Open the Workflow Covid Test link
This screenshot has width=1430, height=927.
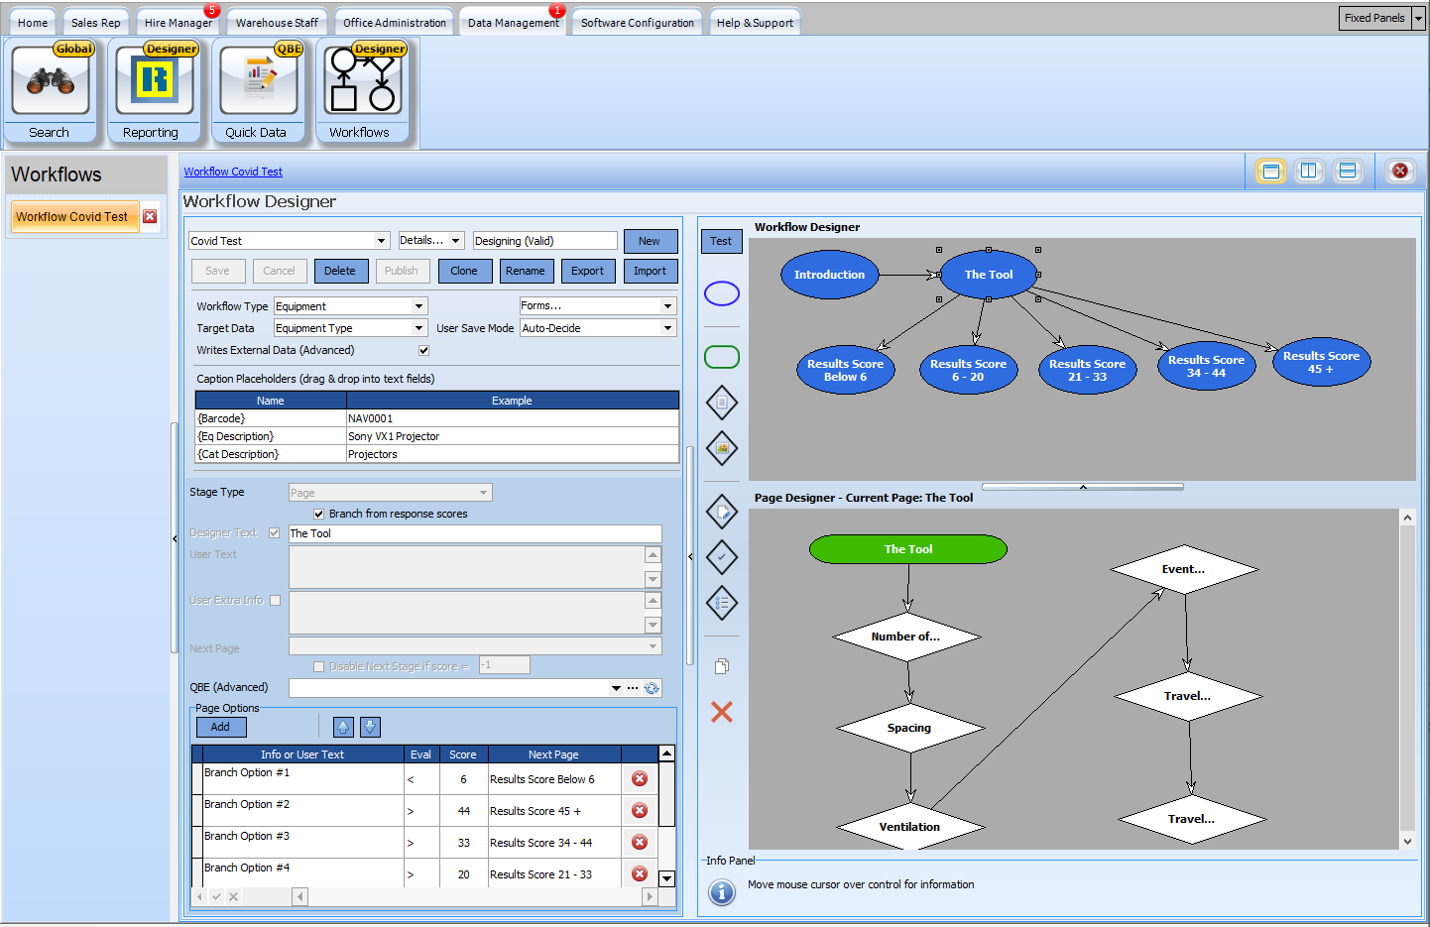233,172
